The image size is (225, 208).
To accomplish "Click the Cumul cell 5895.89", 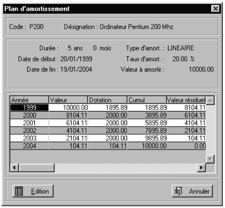I will coord(147,123).
